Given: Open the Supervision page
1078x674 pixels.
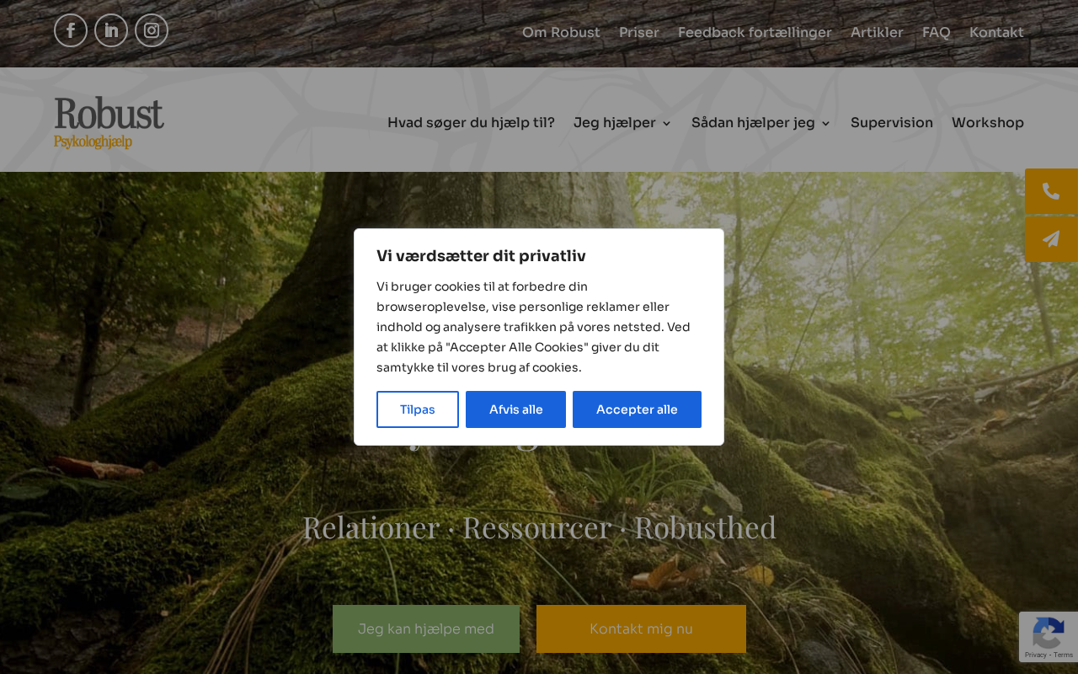Looking at the screenshot, I should coord(892,123).
